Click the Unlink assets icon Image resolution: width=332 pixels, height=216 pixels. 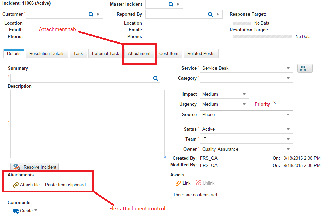(x=198, y=183)
